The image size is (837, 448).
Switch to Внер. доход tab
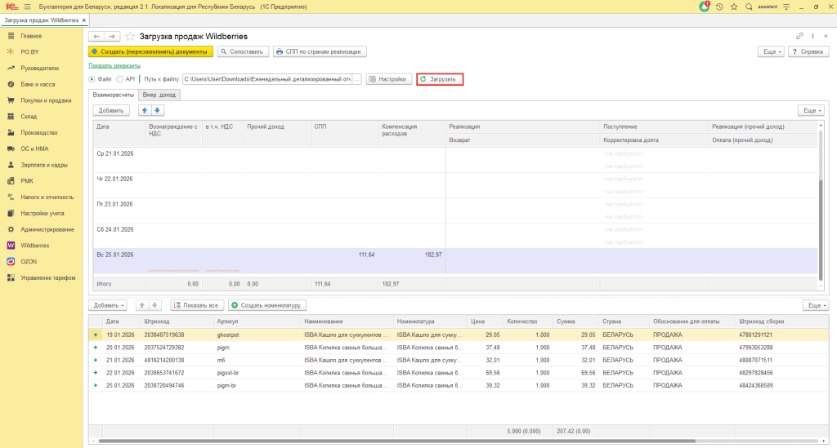(159, 95)
